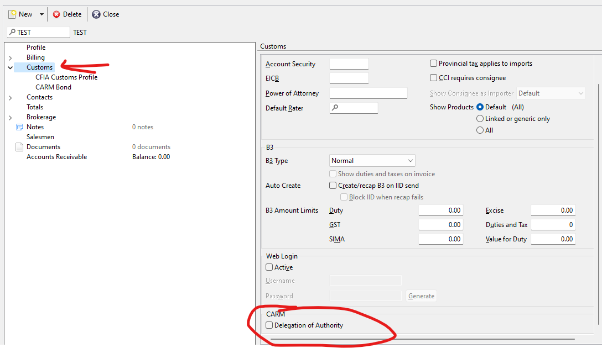Expand the Billing tree node

click(11, 57)
